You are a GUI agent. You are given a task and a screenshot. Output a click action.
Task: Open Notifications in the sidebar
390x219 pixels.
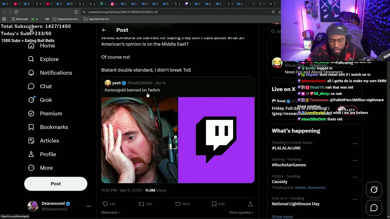point(50,73)
